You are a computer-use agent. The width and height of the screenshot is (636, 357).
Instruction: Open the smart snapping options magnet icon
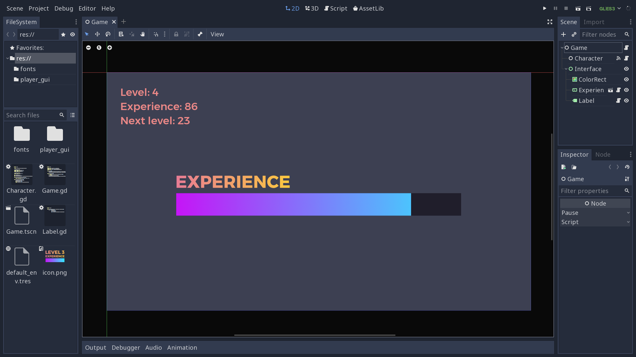[156, 34]
